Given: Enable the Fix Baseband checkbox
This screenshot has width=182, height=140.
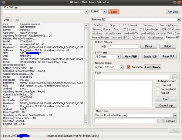Looking at the screenshot, I should (x=158, y=89).
